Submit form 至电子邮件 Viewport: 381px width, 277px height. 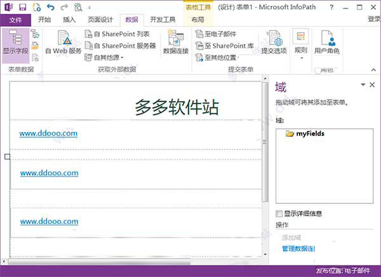click(216, 34)
